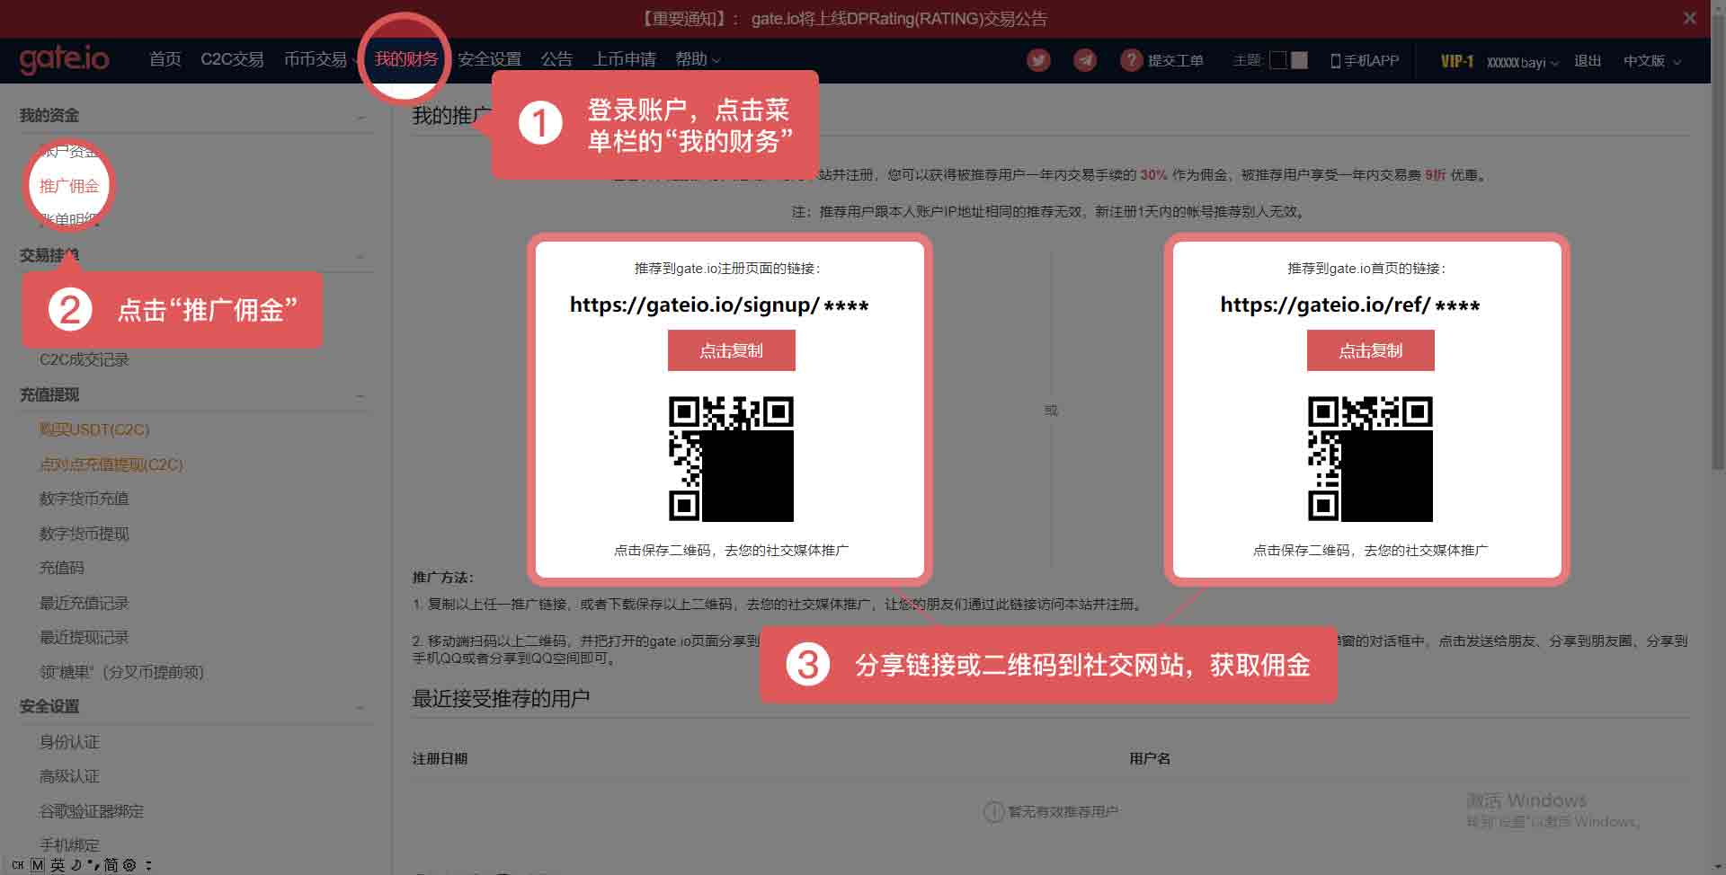Copy the signup link with 点击复制

(731, 350)
